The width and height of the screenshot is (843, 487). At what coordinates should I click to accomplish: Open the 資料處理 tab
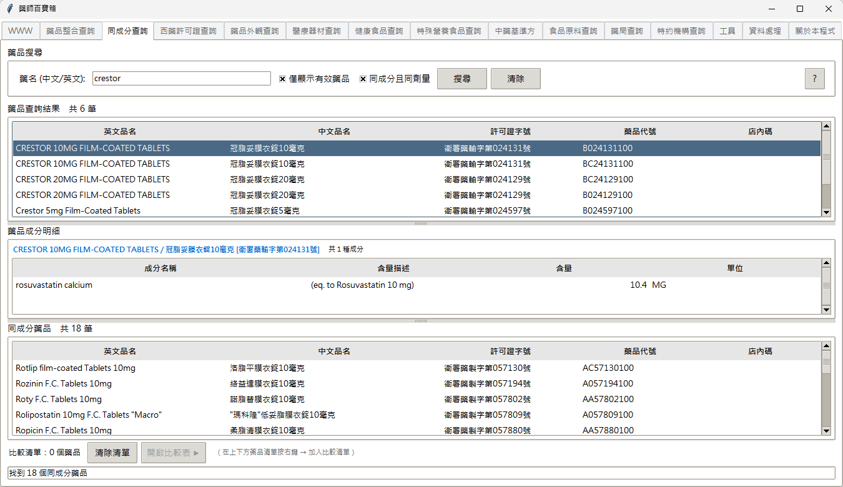point(765,31)
